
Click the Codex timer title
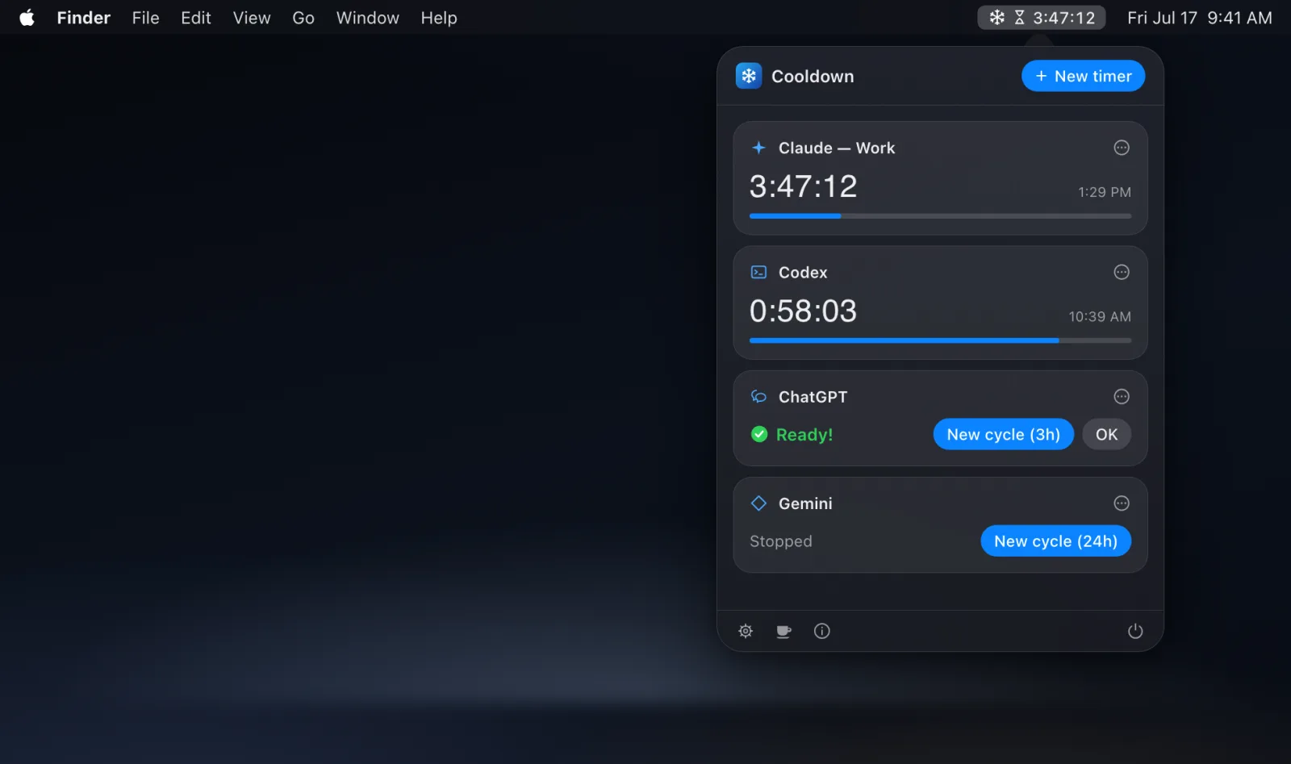pos(803,272)
